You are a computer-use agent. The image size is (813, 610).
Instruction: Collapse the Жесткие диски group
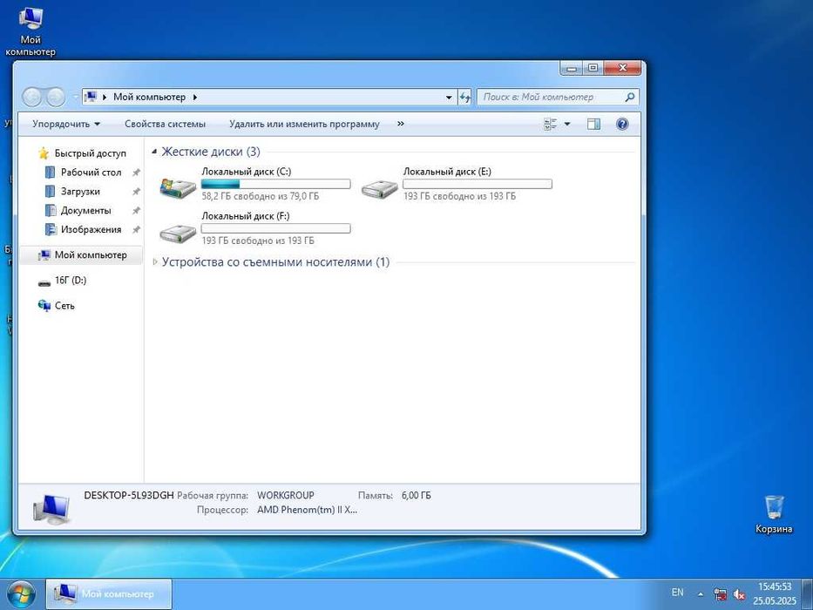point(154,152)
